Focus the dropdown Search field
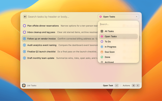This screenshot has height=101, width=162. pyautogui.click(x=118, y=24)
